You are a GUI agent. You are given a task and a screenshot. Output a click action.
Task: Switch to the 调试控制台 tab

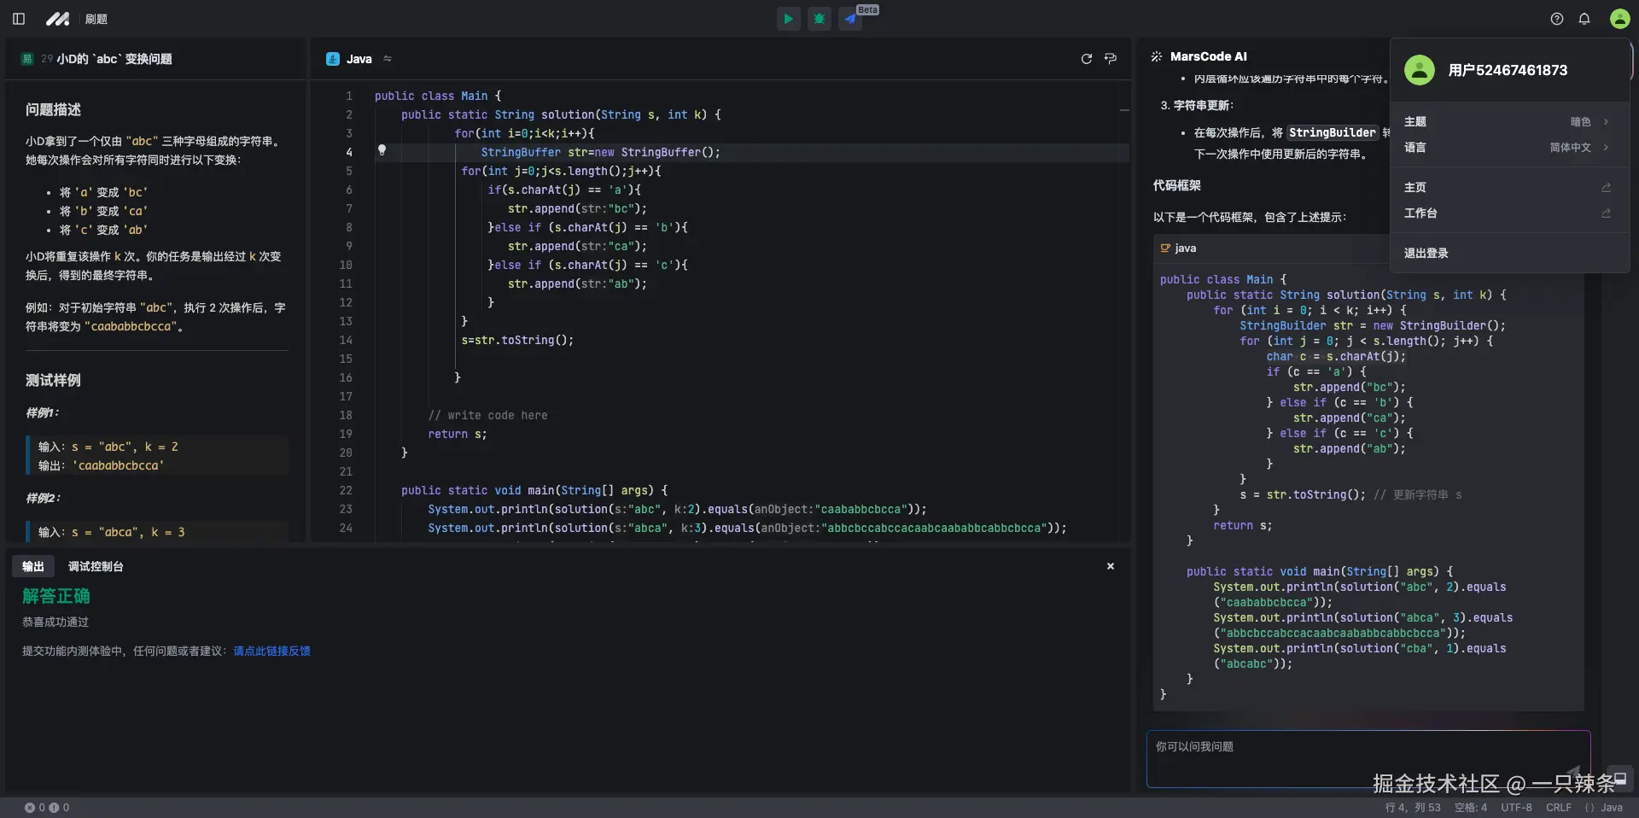(96, 567)
